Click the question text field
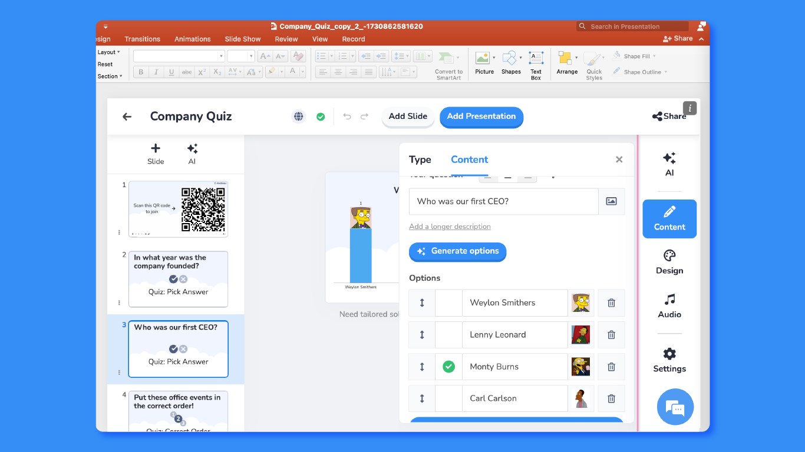Viewport: 805px width, 452px height. [x=504, y=201]
